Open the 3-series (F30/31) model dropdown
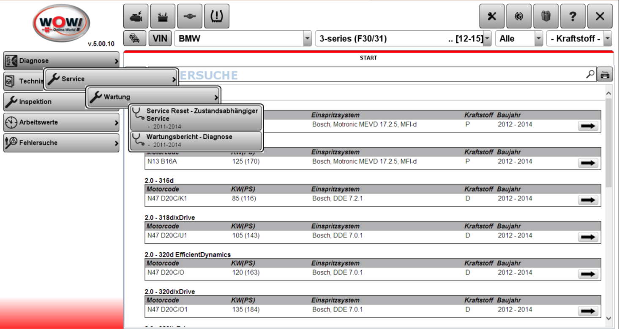Image resolution: width=619 pixels, height=329 pixels. pos(403,38)
